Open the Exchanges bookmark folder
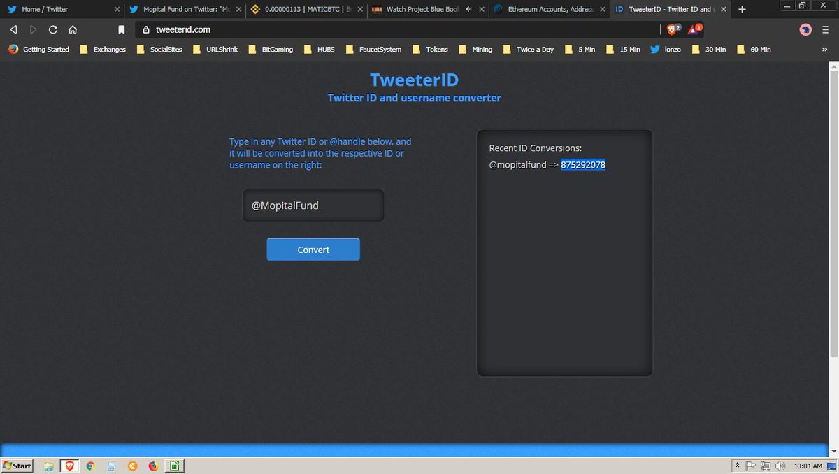The width and height of the screenshot is (839, 474). (x=103, y=50)
